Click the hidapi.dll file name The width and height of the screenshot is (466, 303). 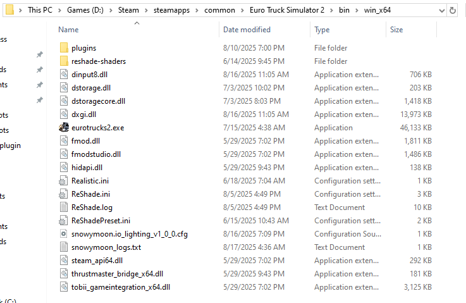[87, 168]
